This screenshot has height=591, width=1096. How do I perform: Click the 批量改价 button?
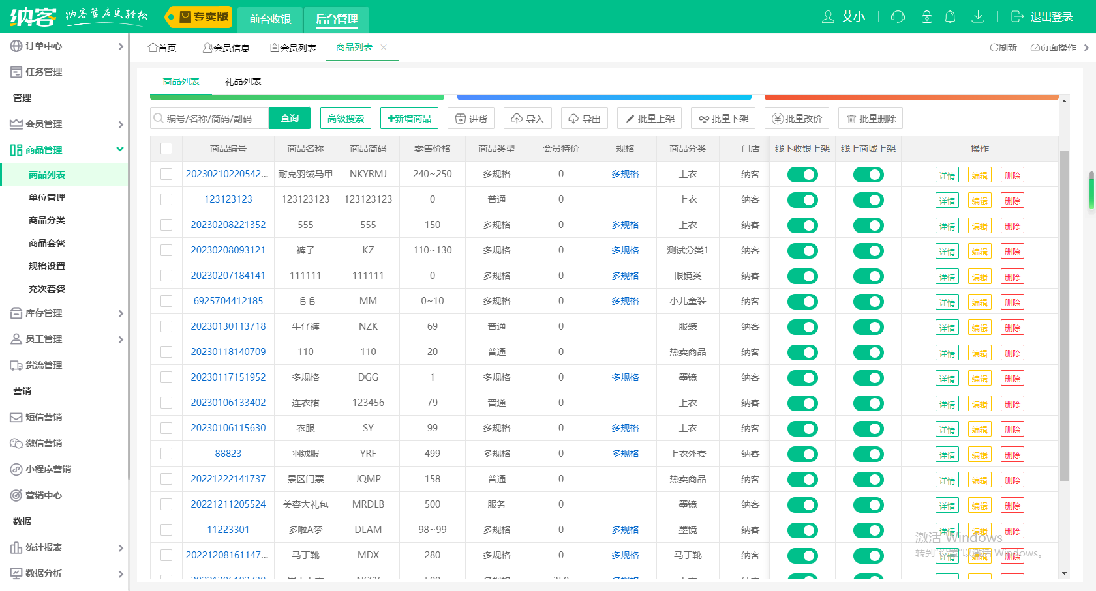797,119
